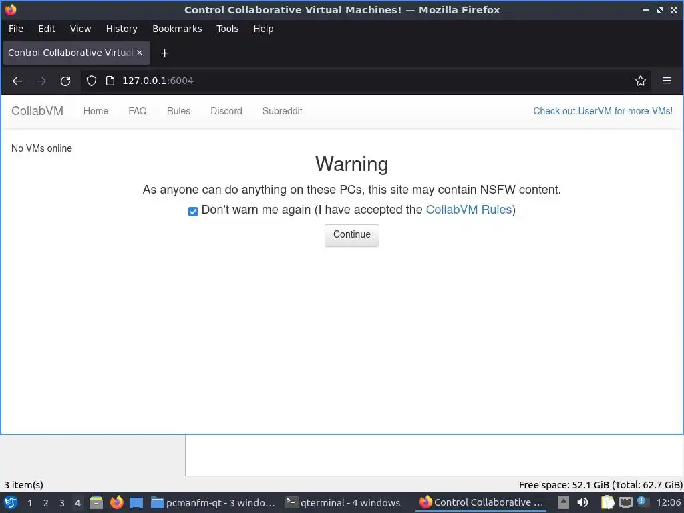Switch to the pcmanfm-qt taskbar window group
This screenshot has height=513, width=684.
[x=213, y=502]
